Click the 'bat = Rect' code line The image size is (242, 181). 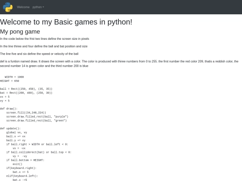[x=26, y=93]
